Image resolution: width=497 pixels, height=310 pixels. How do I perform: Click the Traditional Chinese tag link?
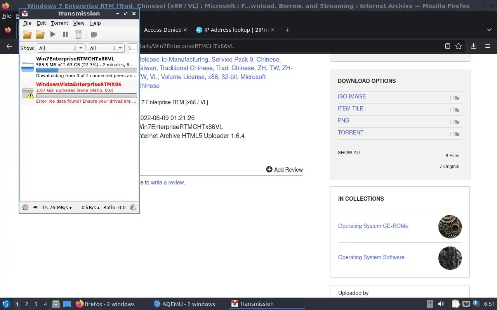[186, 68]
